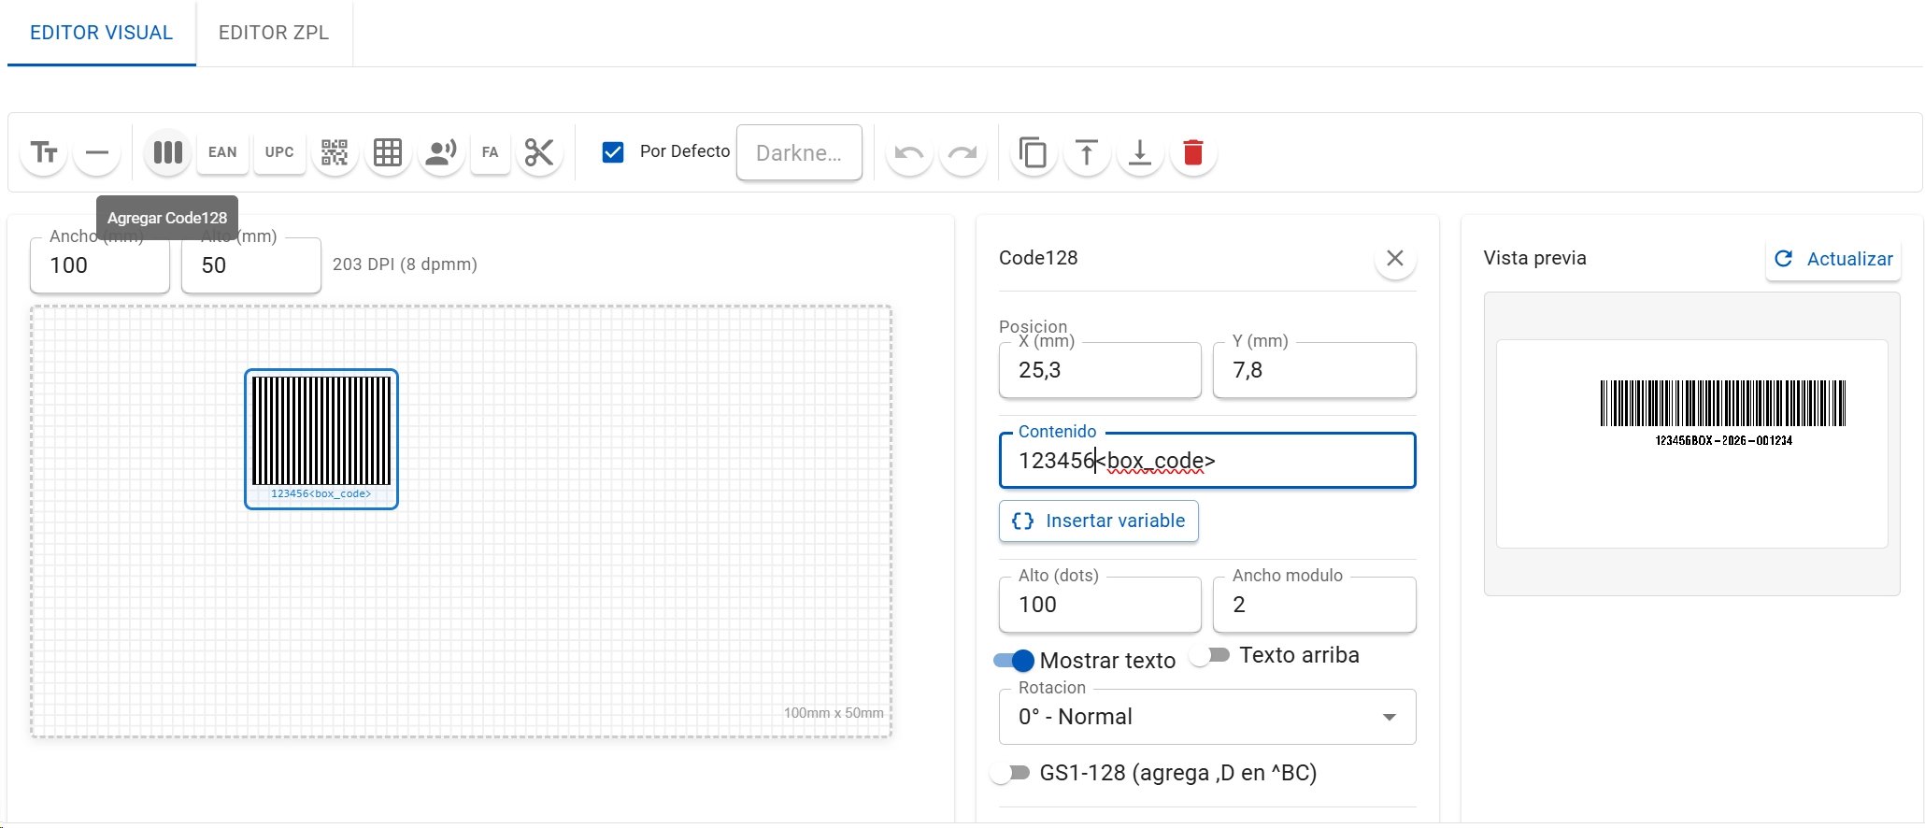This screenshot has width=1925, height=828.
Task: Delete the selected element with trash icon
Action: (1193, 152)
